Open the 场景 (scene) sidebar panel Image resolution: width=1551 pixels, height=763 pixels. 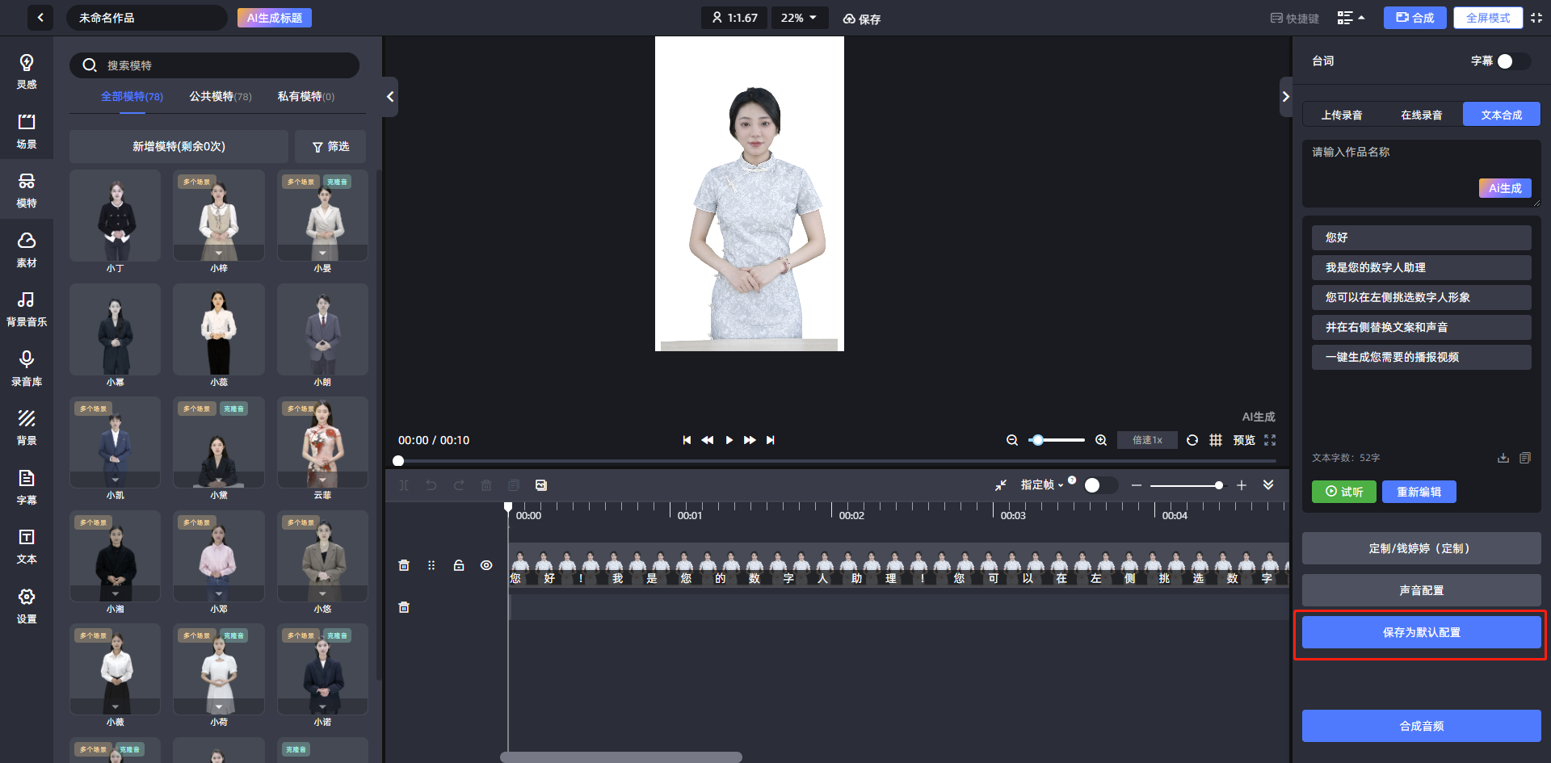[27, 131]
